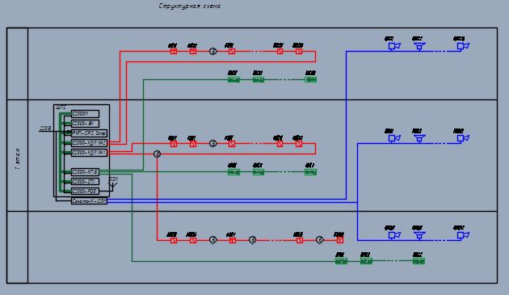Viewport: 509px width, 295px height.
Task: Pick the С2000-КДЛ №2 block
Action: [x=89, y=142]
